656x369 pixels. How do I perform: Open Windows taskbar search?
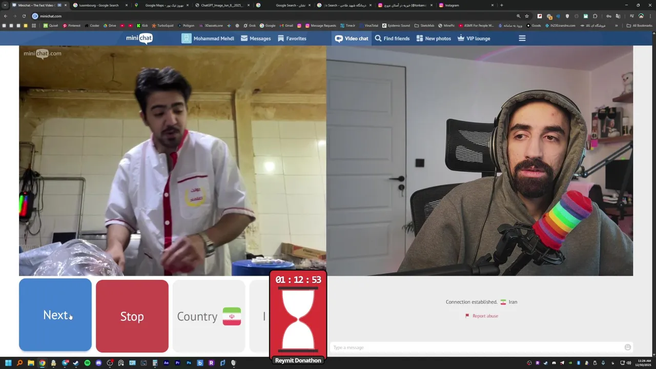19,363
